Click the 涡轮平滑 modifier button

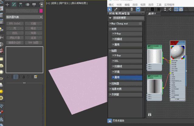pyautogui.click(x=15, y=38)
